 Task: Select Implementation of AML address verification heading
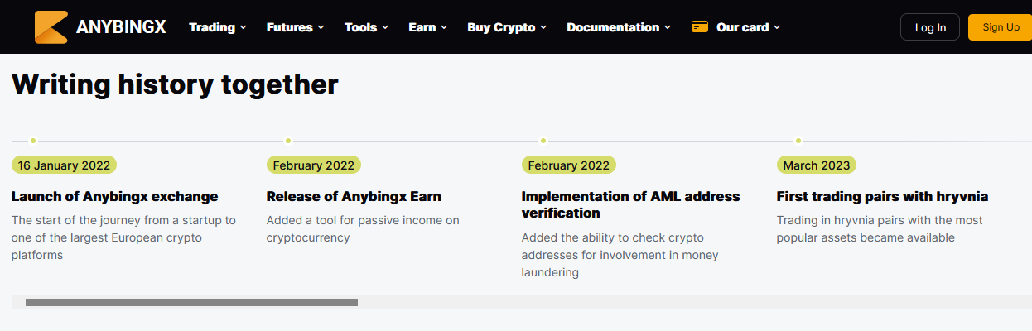pyautogui.click(x=630, y=204)
